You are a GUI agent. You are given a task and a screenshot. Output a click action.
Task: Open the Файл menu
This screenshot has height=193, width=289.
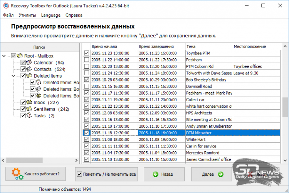[8, 15]
